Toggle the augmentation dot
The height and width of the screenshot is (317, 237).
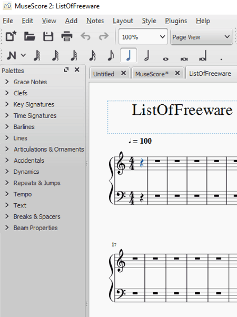[221, 59]
